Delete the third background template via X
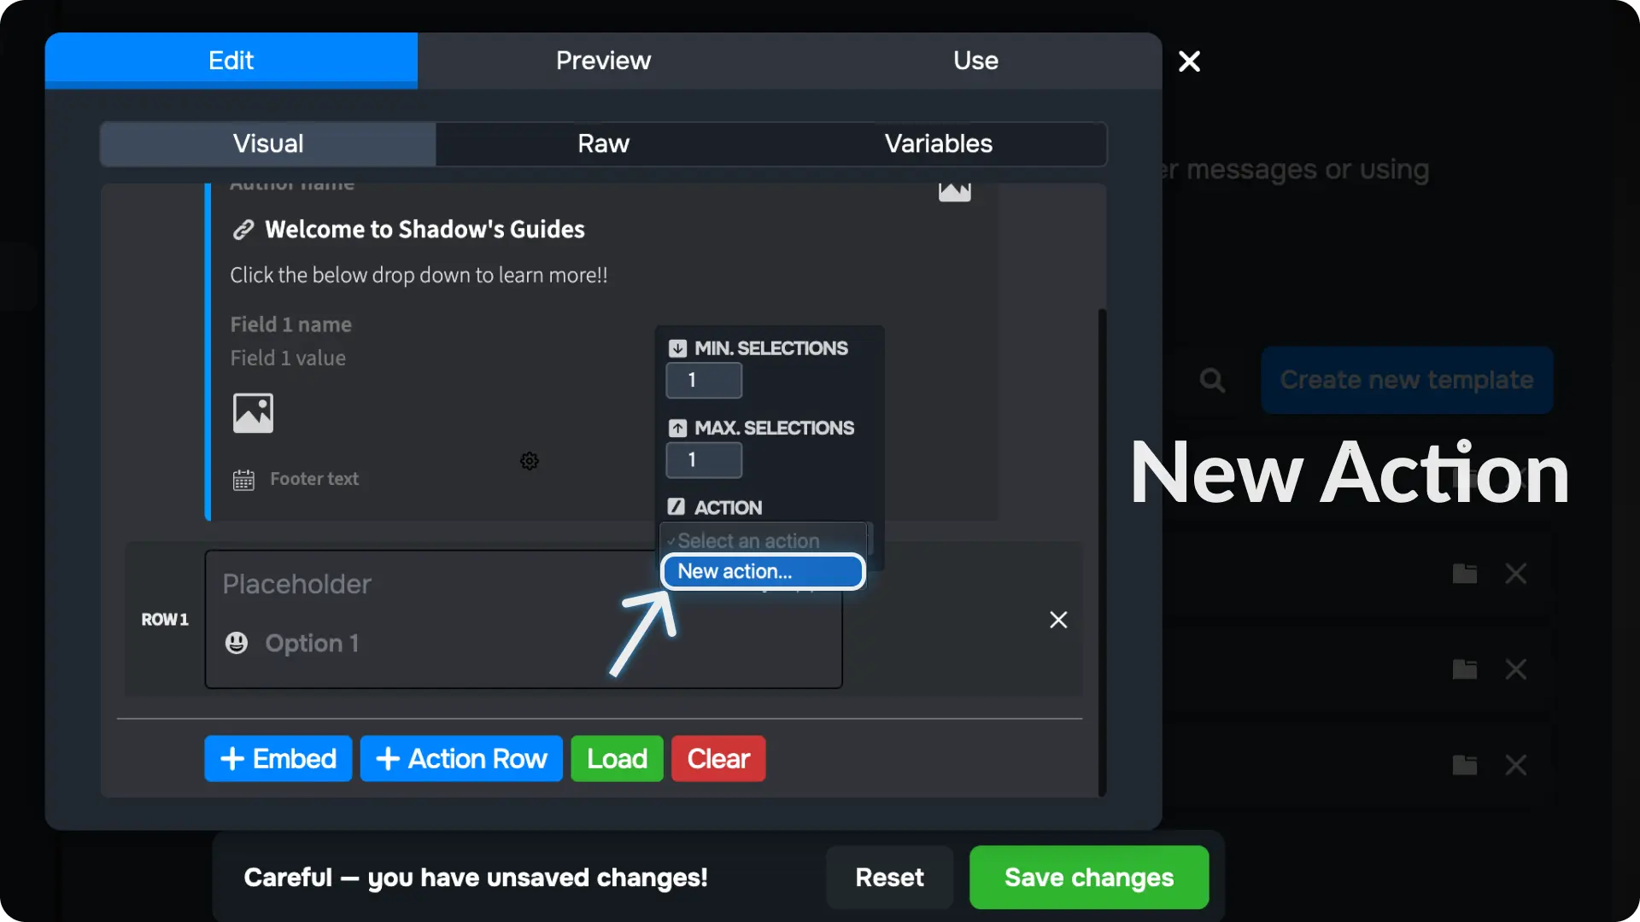Image resolution: width=1640 pixels, height=922 pixels. pyautogui.click(x=1516, y=765)
